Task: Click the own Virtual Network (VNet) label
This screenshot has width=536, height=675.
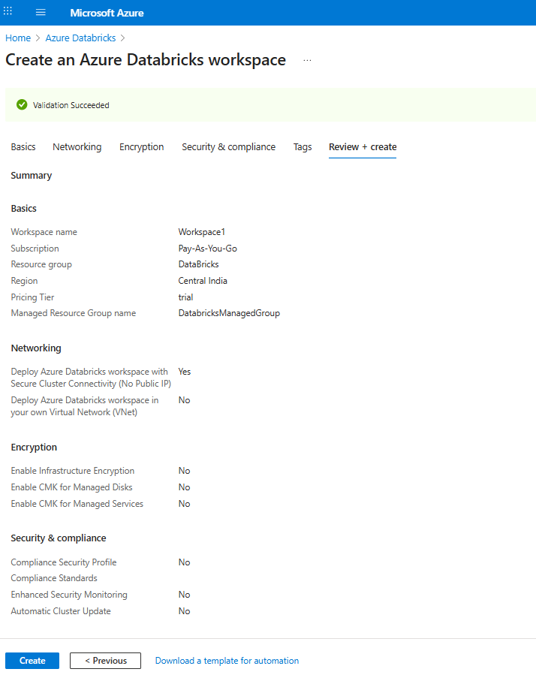Action: coord(85,406)
